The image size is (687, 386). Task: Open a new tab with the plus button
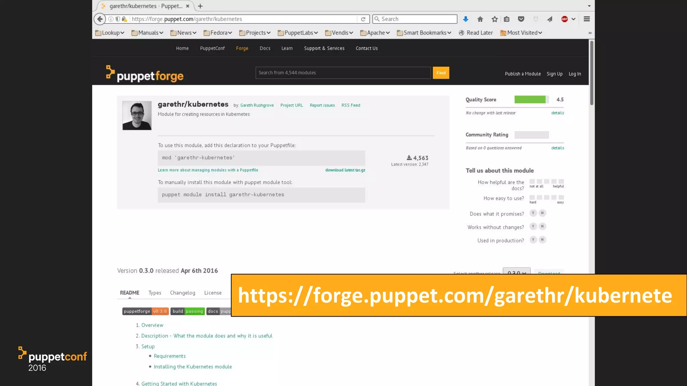200,6
